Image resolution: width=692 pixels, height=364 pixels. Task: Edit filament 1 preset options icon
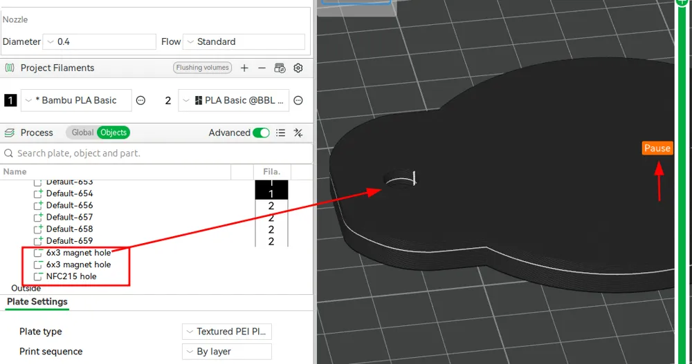point(140,100)
